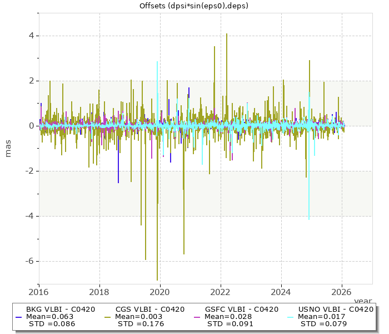Click the 'year' x-axis label
This screenshot has height=334, width=389.
[x=362, y=300]
